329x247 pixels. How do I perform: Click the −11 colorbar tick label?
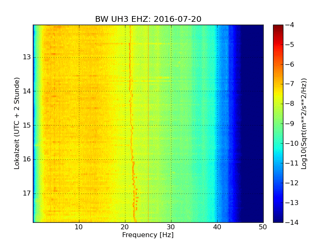tap(292, 163)
